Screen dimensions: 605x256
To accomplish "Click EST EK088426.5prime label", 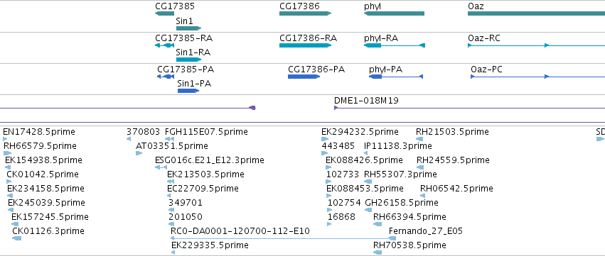I will (364, 160).
